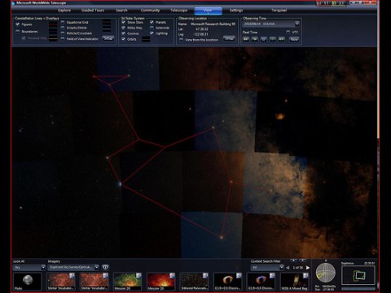Click Setup button in Observing Location

pos(229,38)
